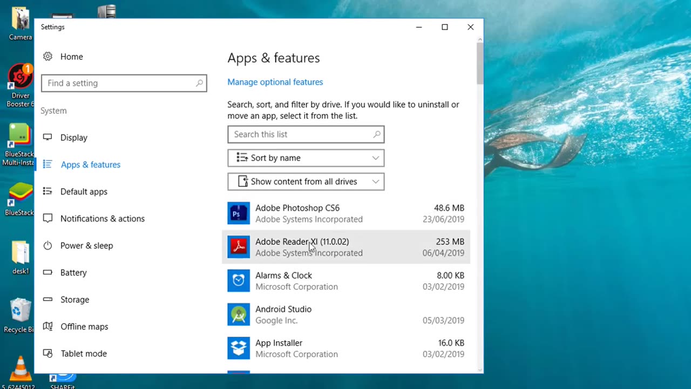The width and height of the screenshot is (691, 389).
Task: Select Android Studio name text
Action: tap(283, 309)
